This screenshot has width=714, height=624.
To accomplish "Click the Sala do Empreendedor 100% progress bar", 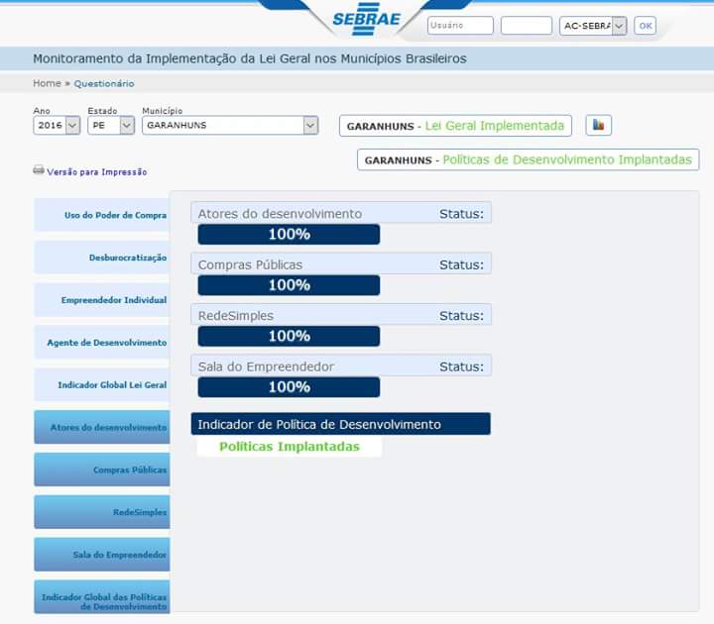I will [x=289, y=387].
